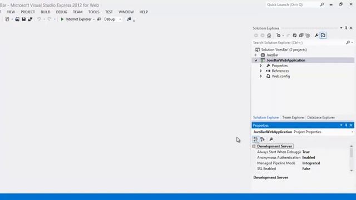Viewport: 356px width, 200px height.
Task: Switch to Team Explorer tab
Action: point(293,117)
